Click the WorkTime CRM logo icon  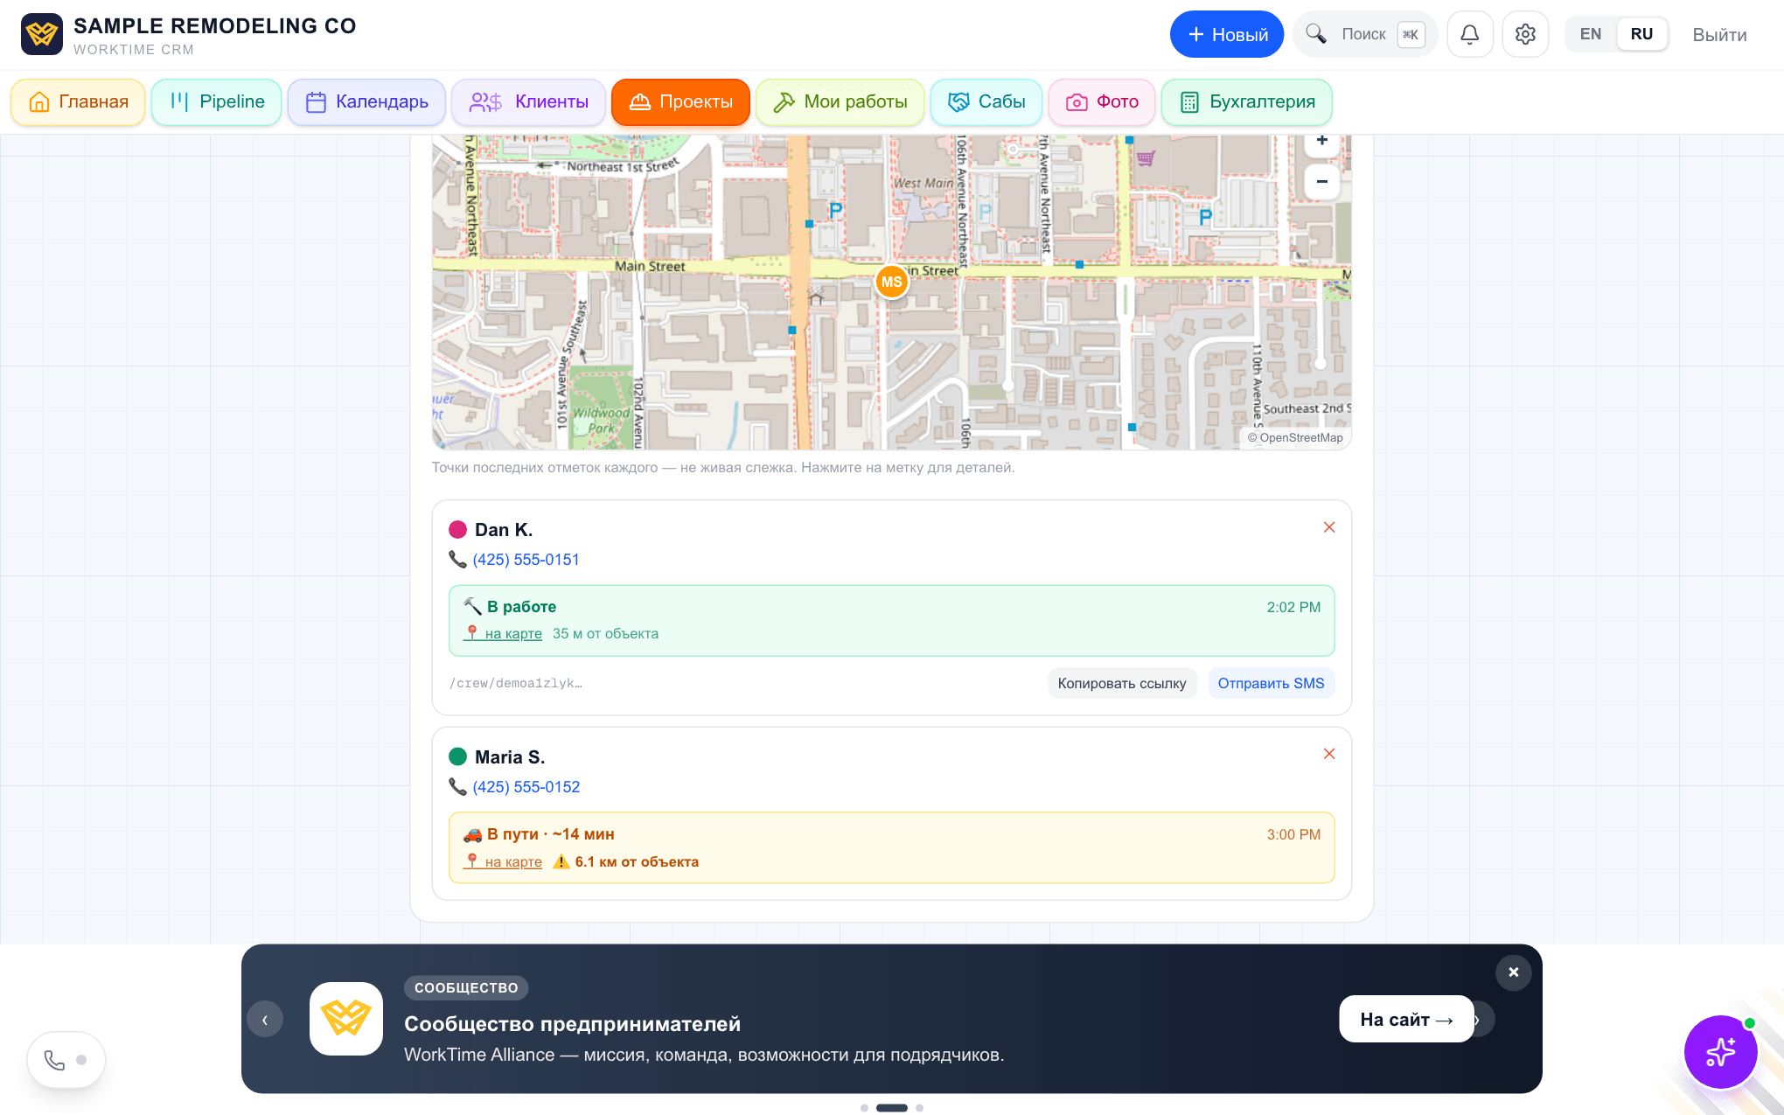click(42, 34)
